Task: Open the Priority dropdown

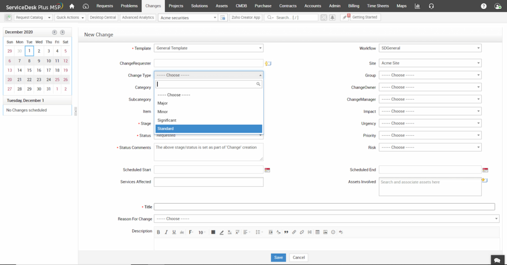Action: click(430, 135)
